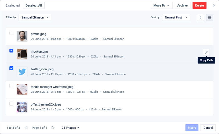
Task: Change the 25 images per page dropdown
Action: [x=70, y=128]
